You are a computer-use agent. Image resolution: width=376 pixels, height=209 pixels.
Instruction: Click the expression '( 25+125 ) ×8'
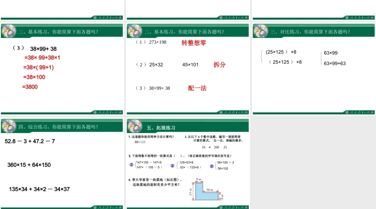(285, 62)
